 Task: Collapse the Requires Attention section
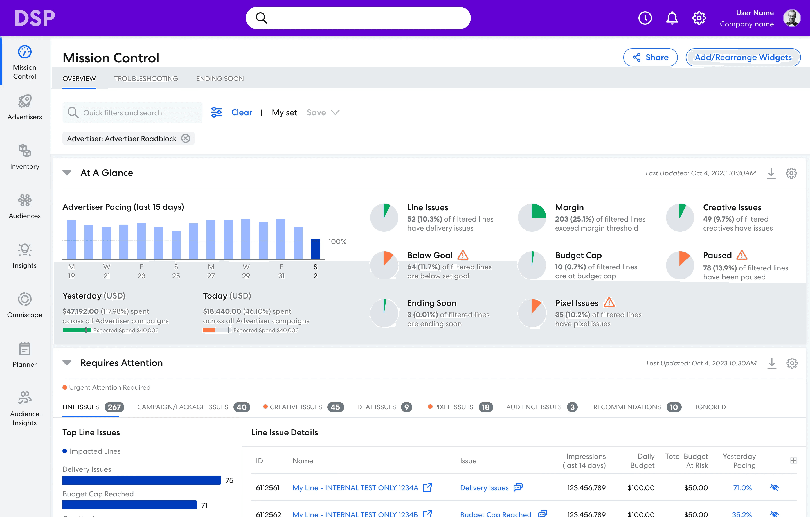click(x=67, y=363)
